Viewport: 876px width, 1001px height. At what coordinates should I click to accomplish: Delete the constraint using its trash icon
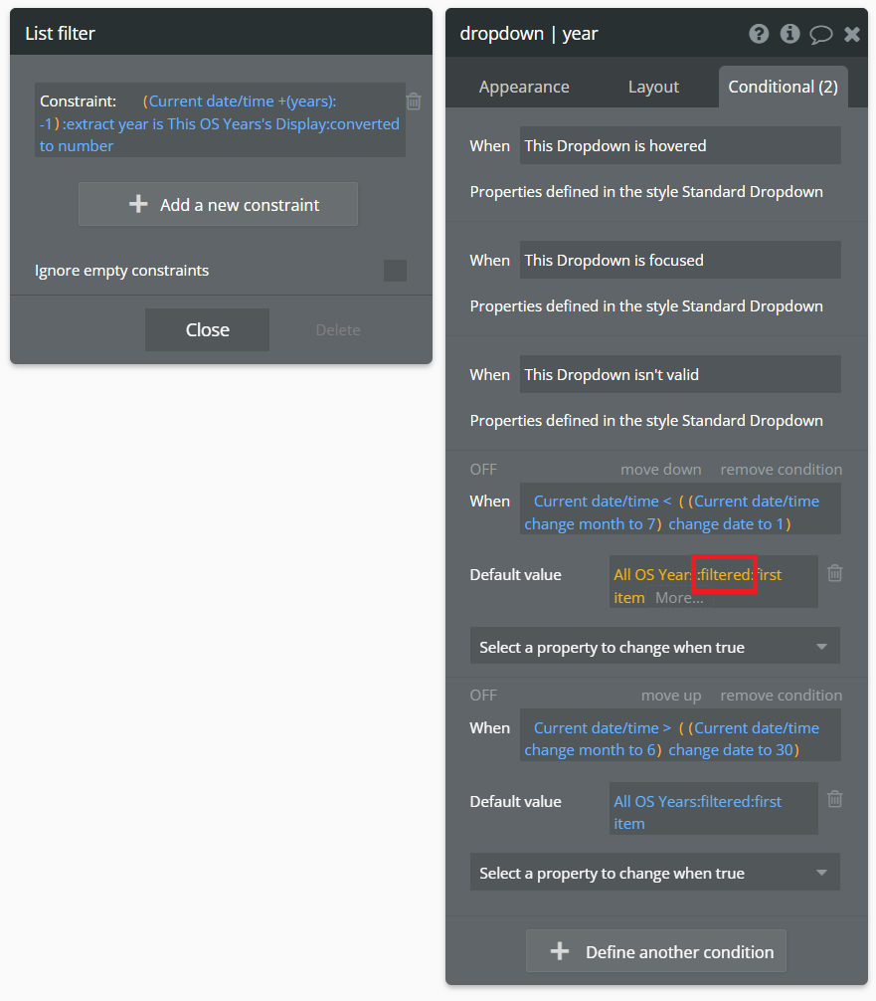pyautogui.click(x=414, y=100)
